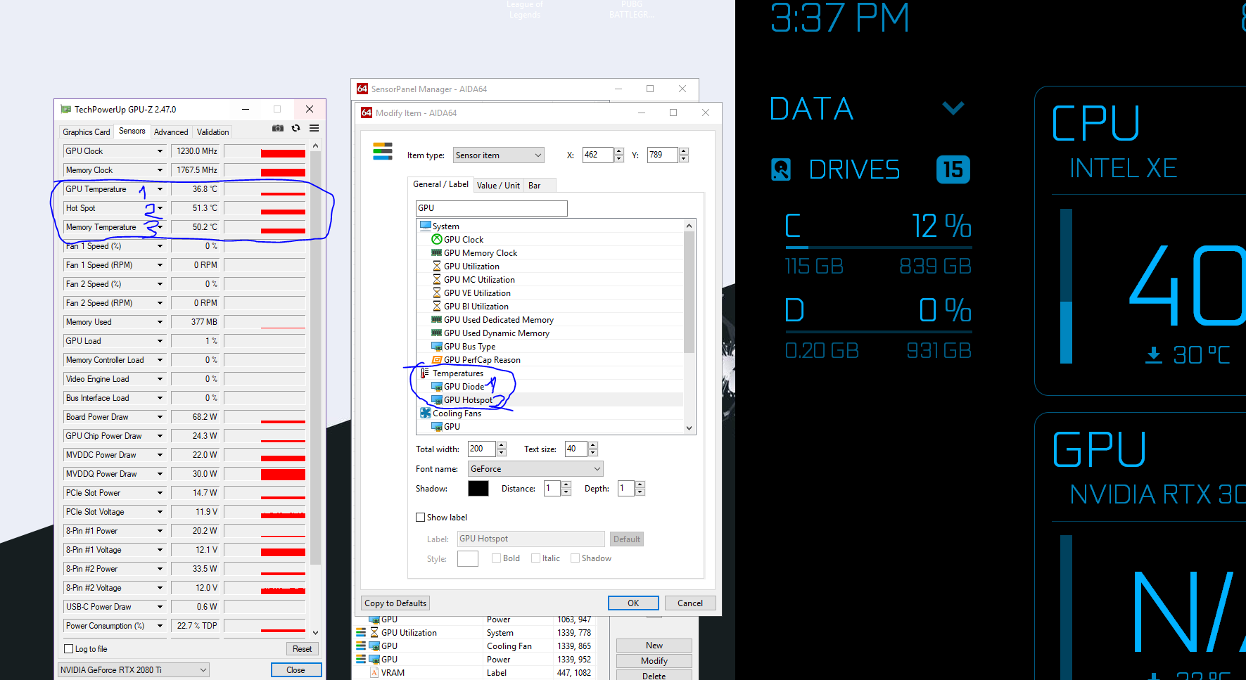The height and width of the screenshot is (680, 1246).
Task: Click New button in SensorPanel Manager
Action: coord(654,646)
